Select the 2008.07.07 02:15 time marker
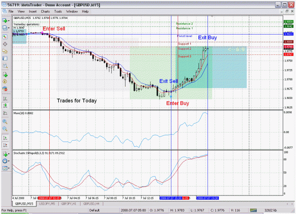Image resolution: width=296 pixels, height=214 pixels. pyautogui.click(x=49, y=198)
